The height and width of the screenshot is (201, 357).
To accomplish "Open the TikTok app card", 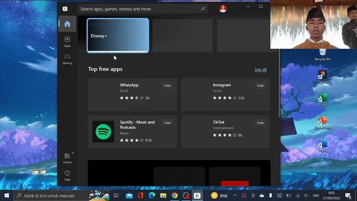I will pos(225,132).
